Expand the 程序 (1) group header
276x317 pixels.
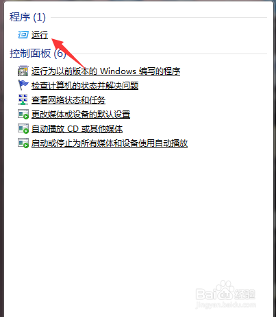pos(27,17)
